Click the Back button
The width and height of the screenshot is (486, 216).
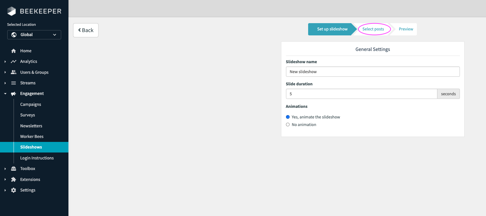pos(86,30)
